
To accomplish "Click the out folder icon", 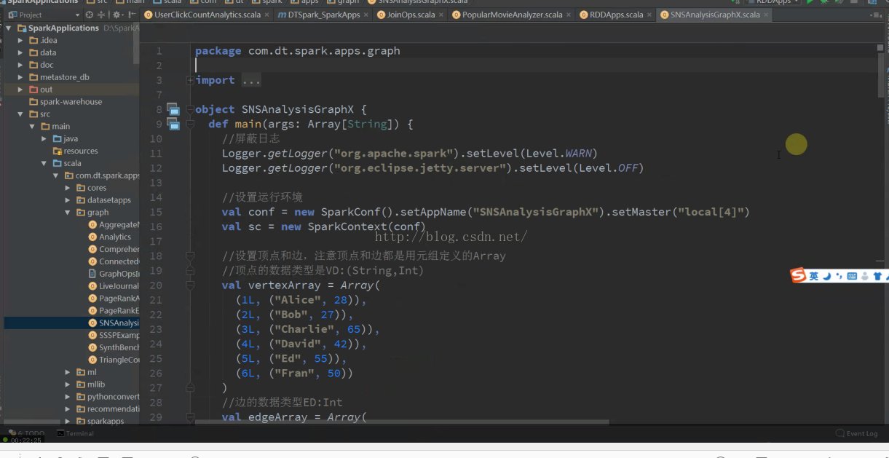I will (x=33, y=90).
